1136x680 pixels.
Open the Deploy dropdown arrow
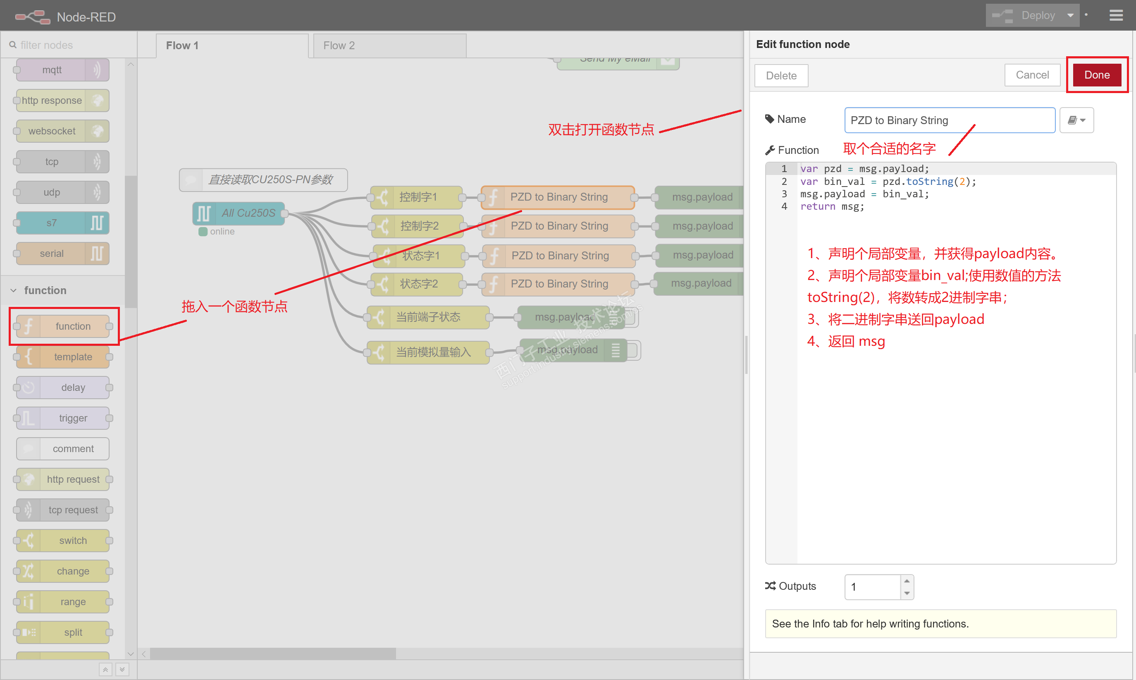coord(1071,16)
